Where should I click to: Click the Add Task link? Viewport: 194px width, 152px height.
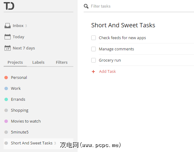coord(107,72)
